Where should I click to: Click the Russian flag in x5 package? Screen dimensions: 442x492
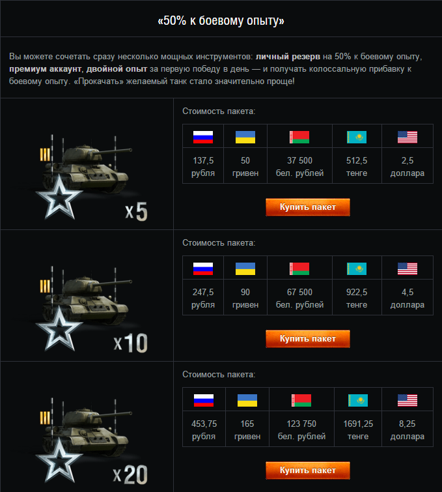pos(203,137)
